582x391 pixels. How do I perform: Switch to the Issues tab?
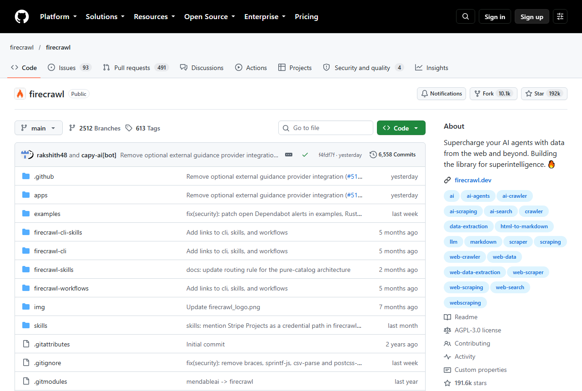(x=70, y=68)
